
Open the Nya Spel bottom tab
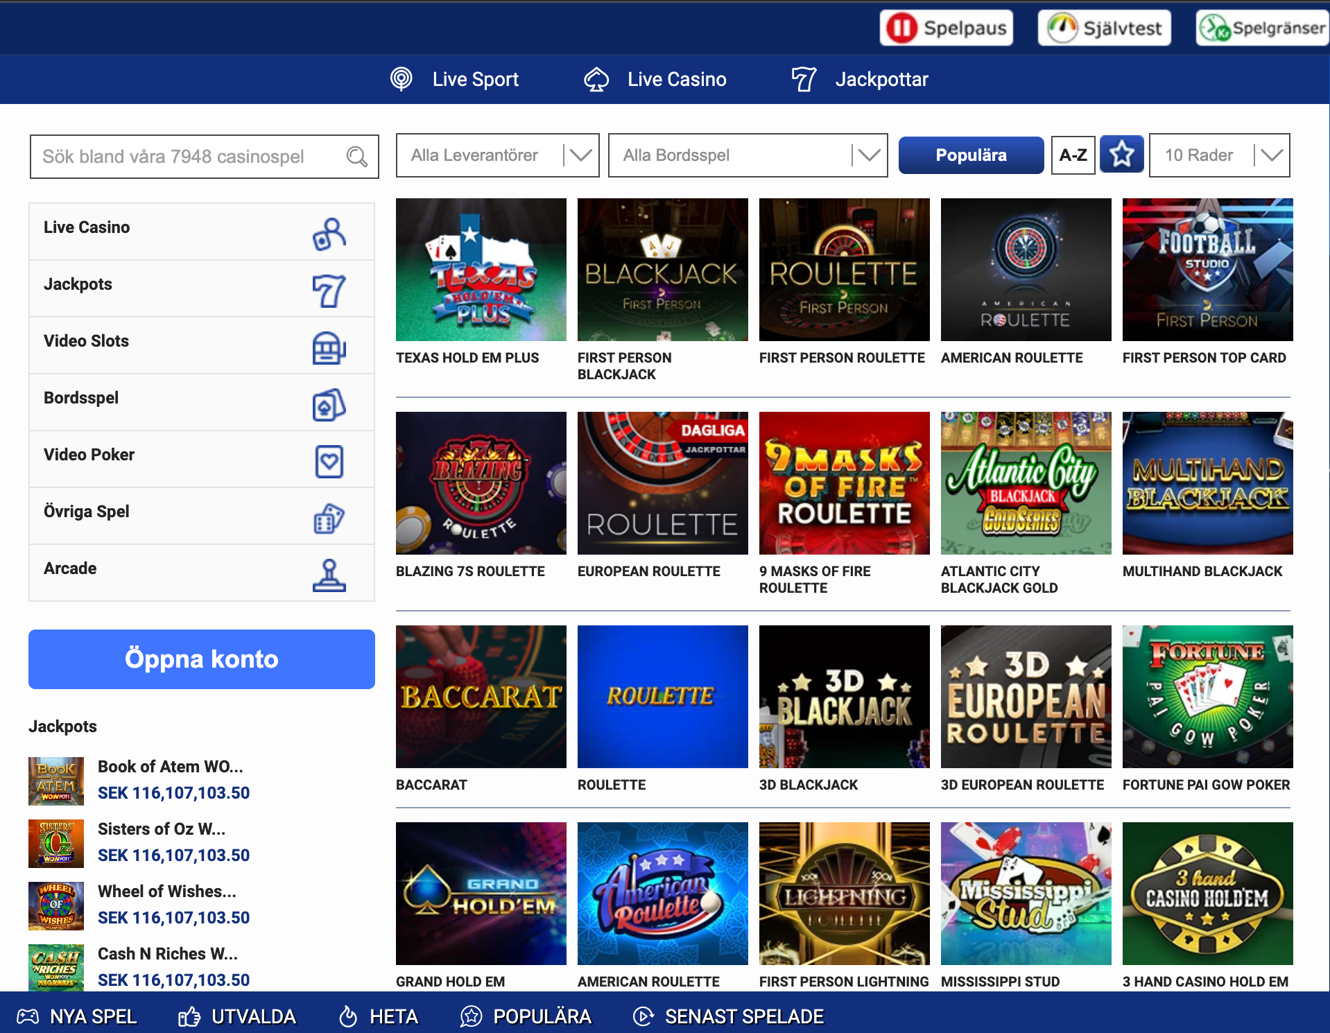pyautogui.click(x=77, y=1016)
